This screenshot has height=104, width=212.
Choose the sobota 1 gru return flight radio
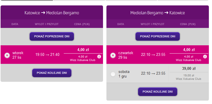(x=113, y=74)
